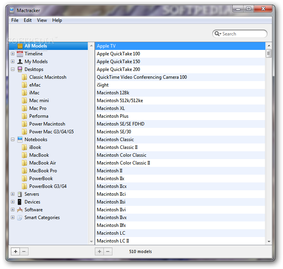Click the Power Mac G3/G4/G5 folder icon
The width and height of the screenshot is (283, 269).
[24, 132]
